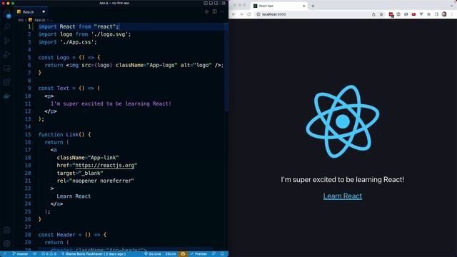Open the Extensions view
457x257 pixels.
pos(7,82)
